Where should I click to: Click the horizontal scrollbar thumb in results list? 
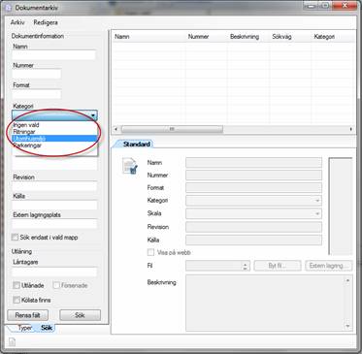(172, 129)
